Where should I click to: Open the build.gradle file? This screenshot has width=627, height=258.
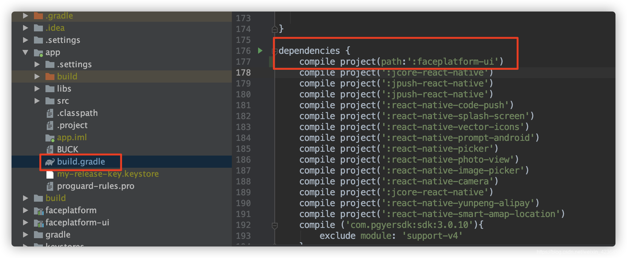pyautogui.click(x=81, y=162)
